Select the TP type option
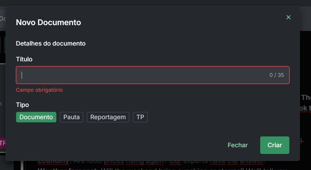 140,117
